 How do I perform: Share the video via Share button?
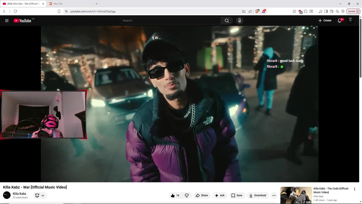pos(202,195)
